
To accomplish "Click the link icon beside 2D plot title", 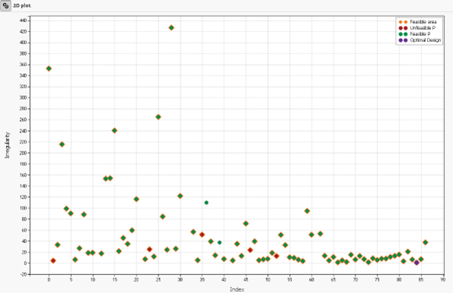I will coord(5,5).
